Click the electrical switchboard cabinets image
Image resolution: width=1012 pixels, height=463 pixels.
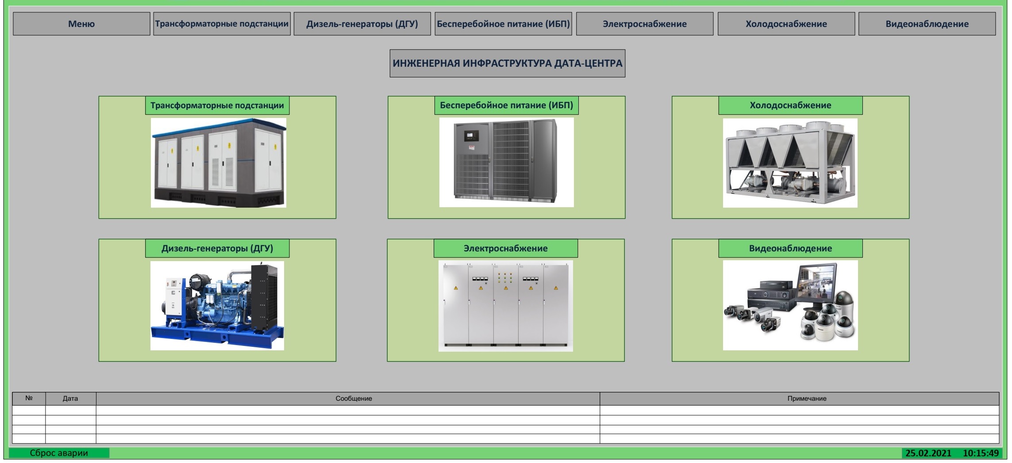click(506, 306)
